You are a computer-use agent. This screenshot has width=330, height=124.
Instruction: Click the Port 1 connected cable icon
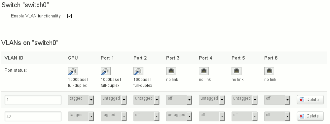[105, 71]
